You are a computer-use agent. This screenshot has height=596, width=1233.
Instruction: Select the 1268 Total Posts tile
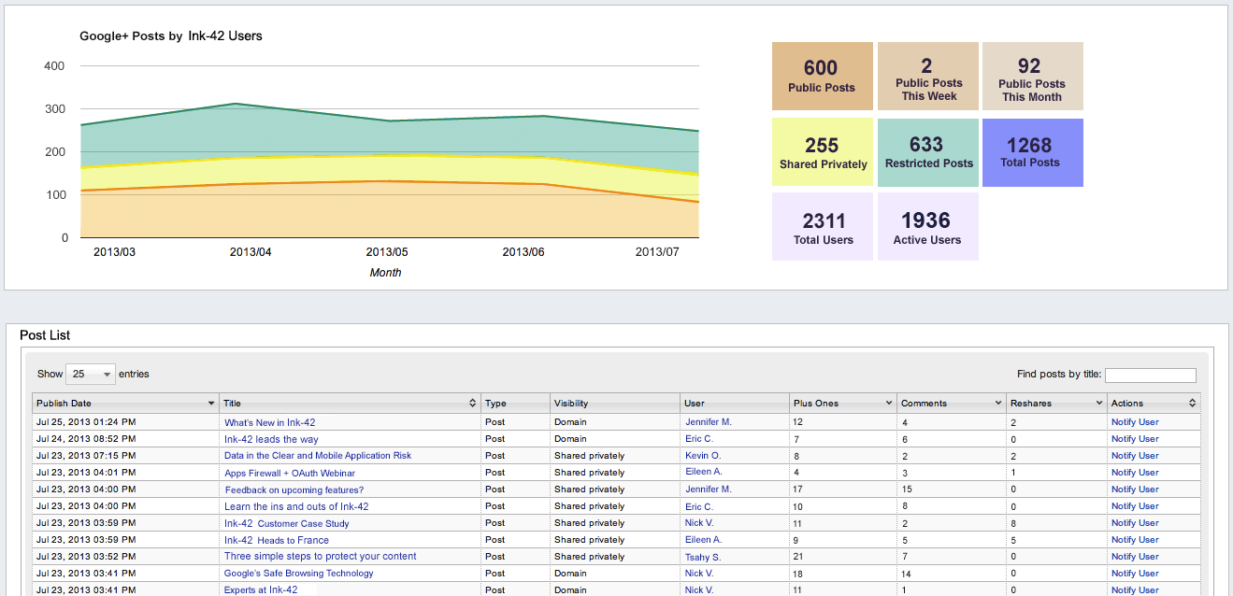(x=1033, y=152)
